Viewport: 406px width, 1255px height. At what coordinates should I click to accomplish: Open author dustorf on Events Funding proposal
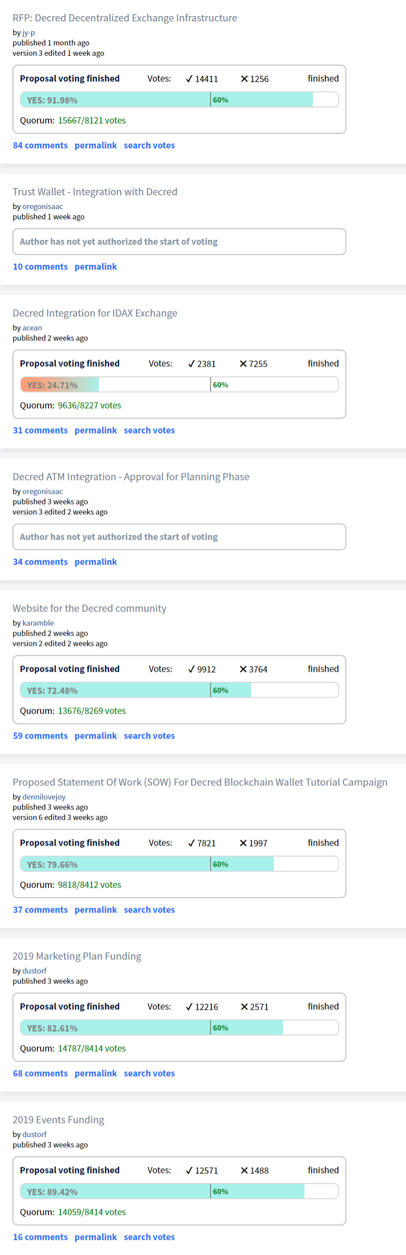(35, 1135)
